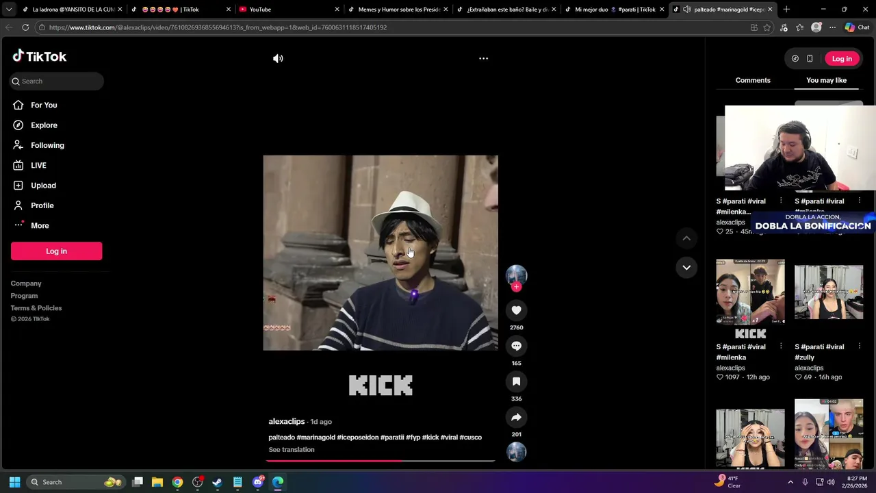Open the Copilot Chat button

(x=857, y=27)
